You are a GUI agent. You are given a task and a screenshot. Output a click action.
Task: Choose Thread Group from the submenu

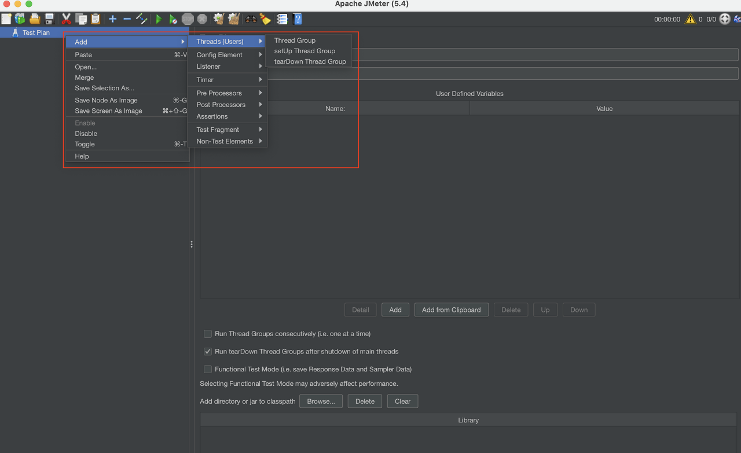click(x=309, y=40)
